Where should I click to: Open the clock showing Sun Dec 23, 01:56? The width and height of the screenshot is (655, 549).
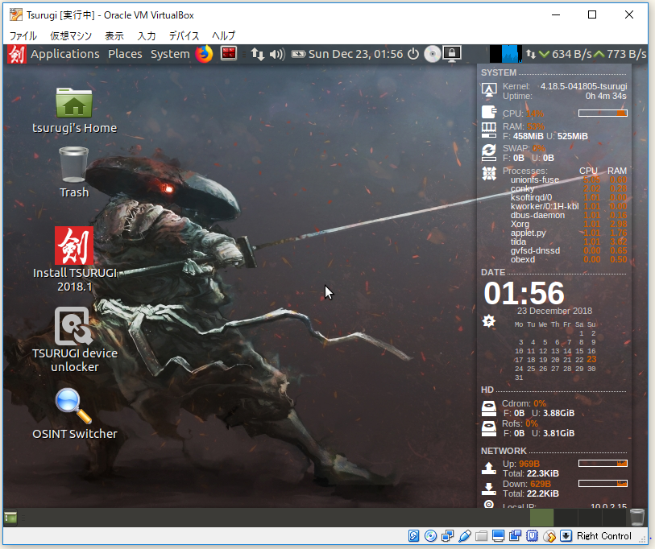point(356,54)
